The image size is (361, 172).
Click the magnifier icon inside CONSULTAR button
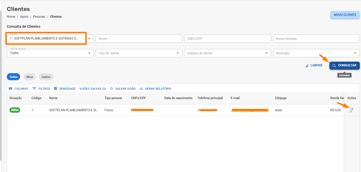[334, 65]
